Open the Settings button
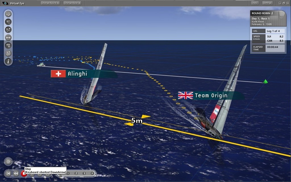The height and width of the screenshot is (182, 291). [267, 3]
